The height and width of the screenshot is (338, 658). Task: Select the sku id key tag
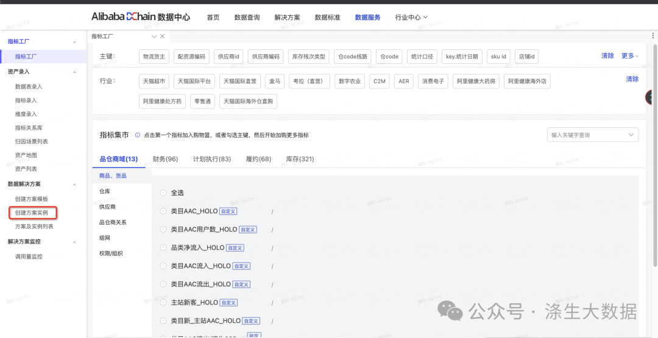(x=498, y=57)
